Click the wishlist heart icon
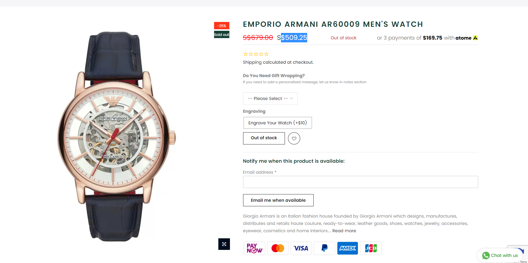Screen dimensions: 528x263 [294, 138]
